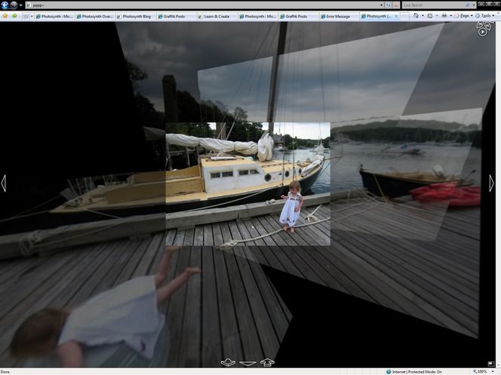Open the Page menu
The width and height of the screenshot is (501, 375).
[463, 16]
